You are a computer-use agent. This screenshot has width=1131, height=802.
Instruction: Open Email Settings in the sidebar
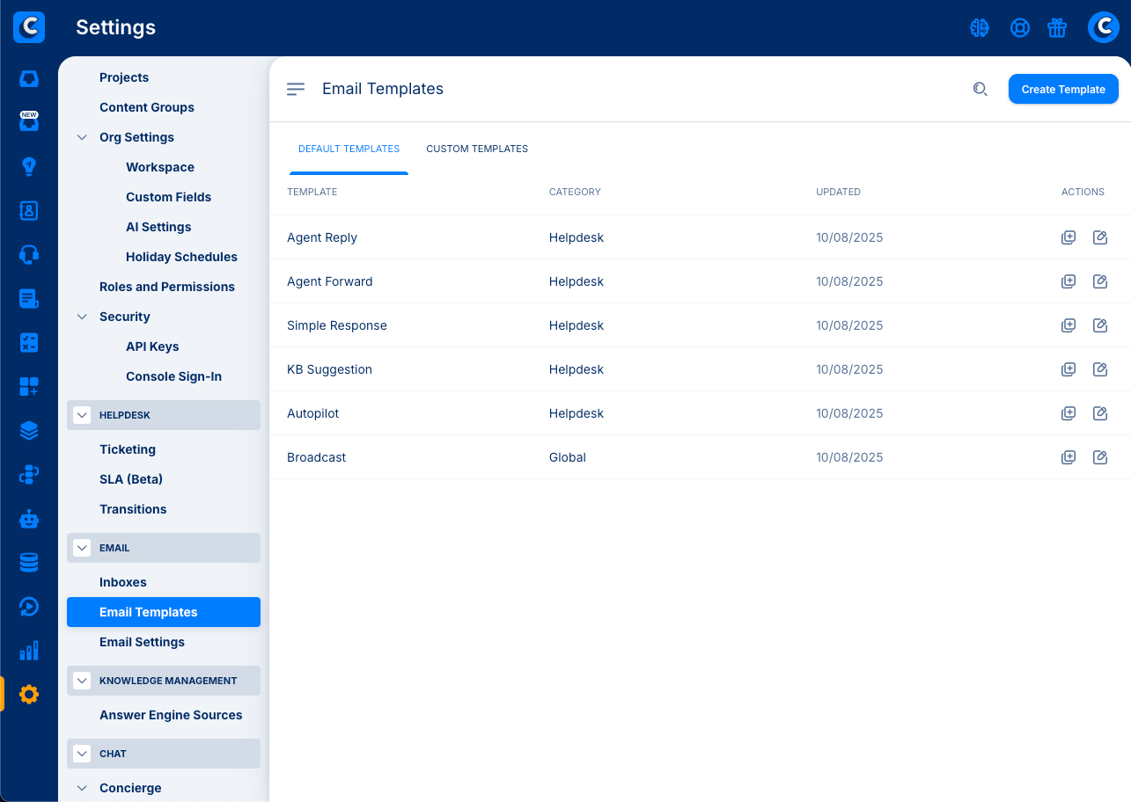(142, 642)
